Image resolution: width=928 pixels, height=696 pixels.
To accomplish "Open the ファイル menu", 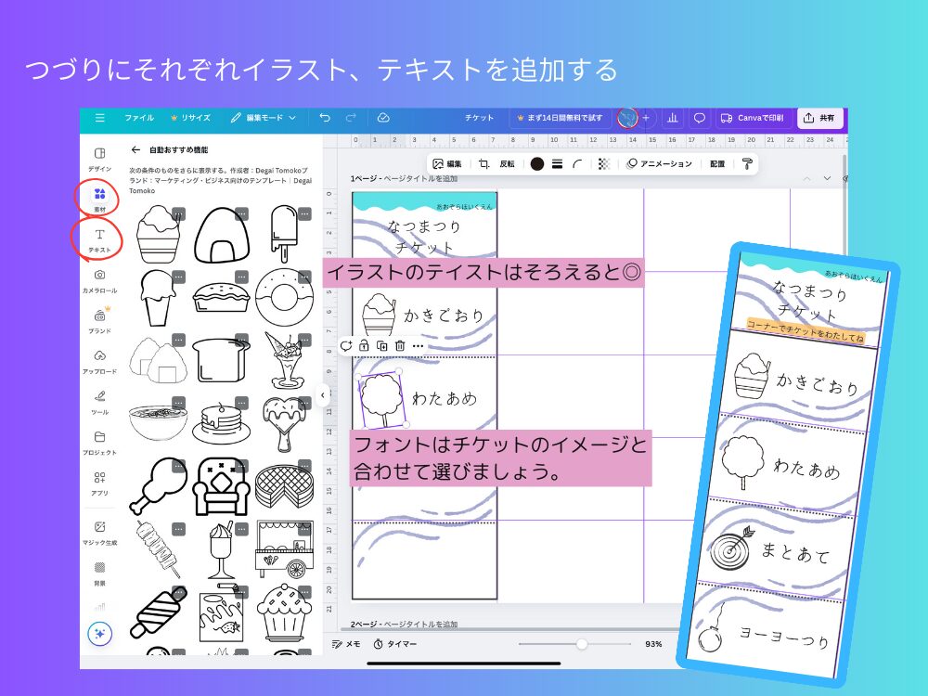I will (139, 118).
